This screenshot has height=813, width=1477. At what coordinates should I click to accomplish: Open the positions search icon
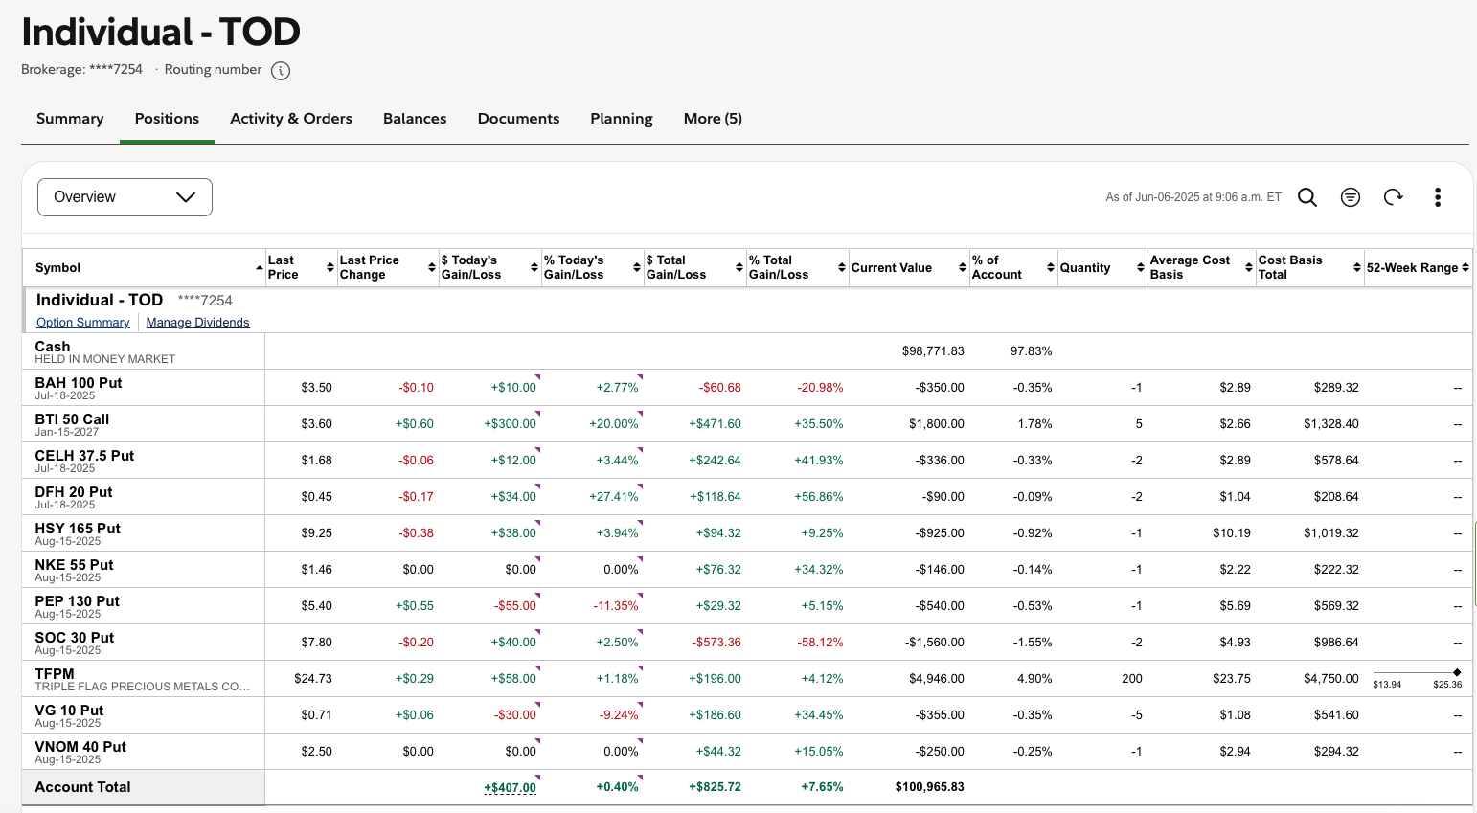coord(1307,197)
